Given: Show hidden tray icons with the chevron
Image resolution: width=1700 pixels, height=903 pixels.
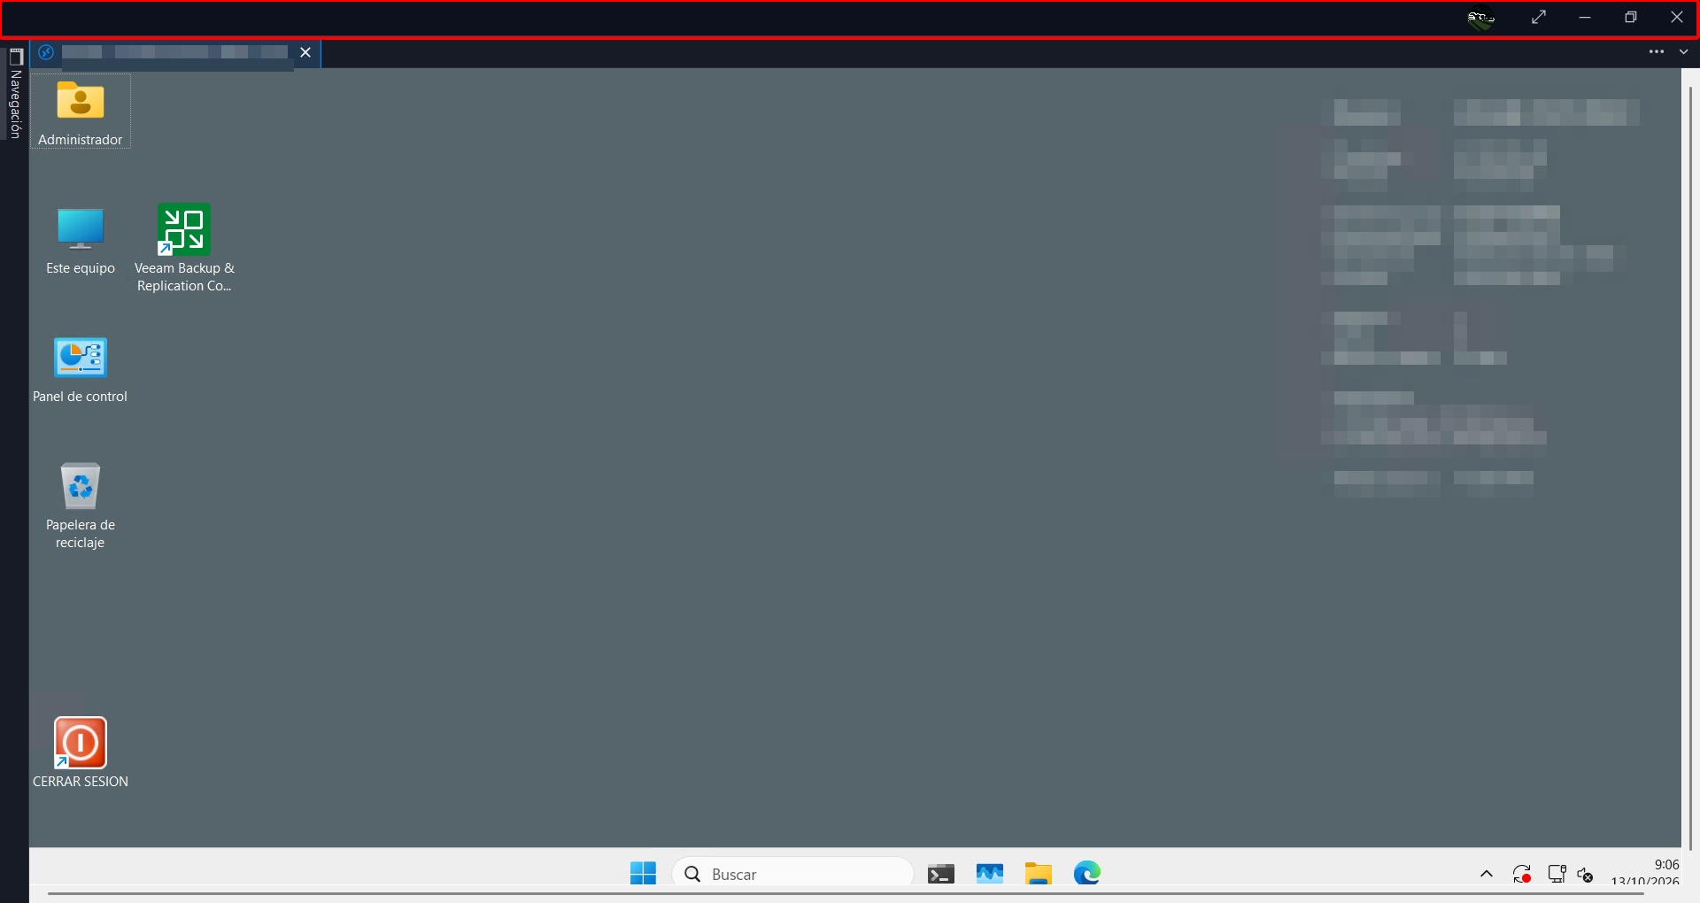Looking at the screenshot, I should tap(1487, 875).
